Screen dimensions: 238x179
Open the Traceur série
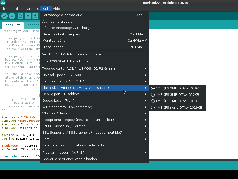[x=95, y=47]
